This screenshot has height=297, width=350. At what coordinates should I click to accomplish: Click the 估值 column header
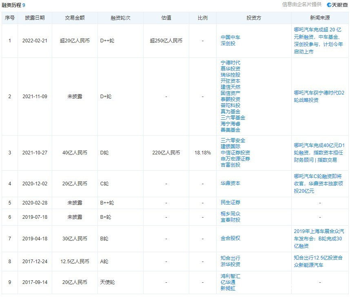[x=166, y=18]
